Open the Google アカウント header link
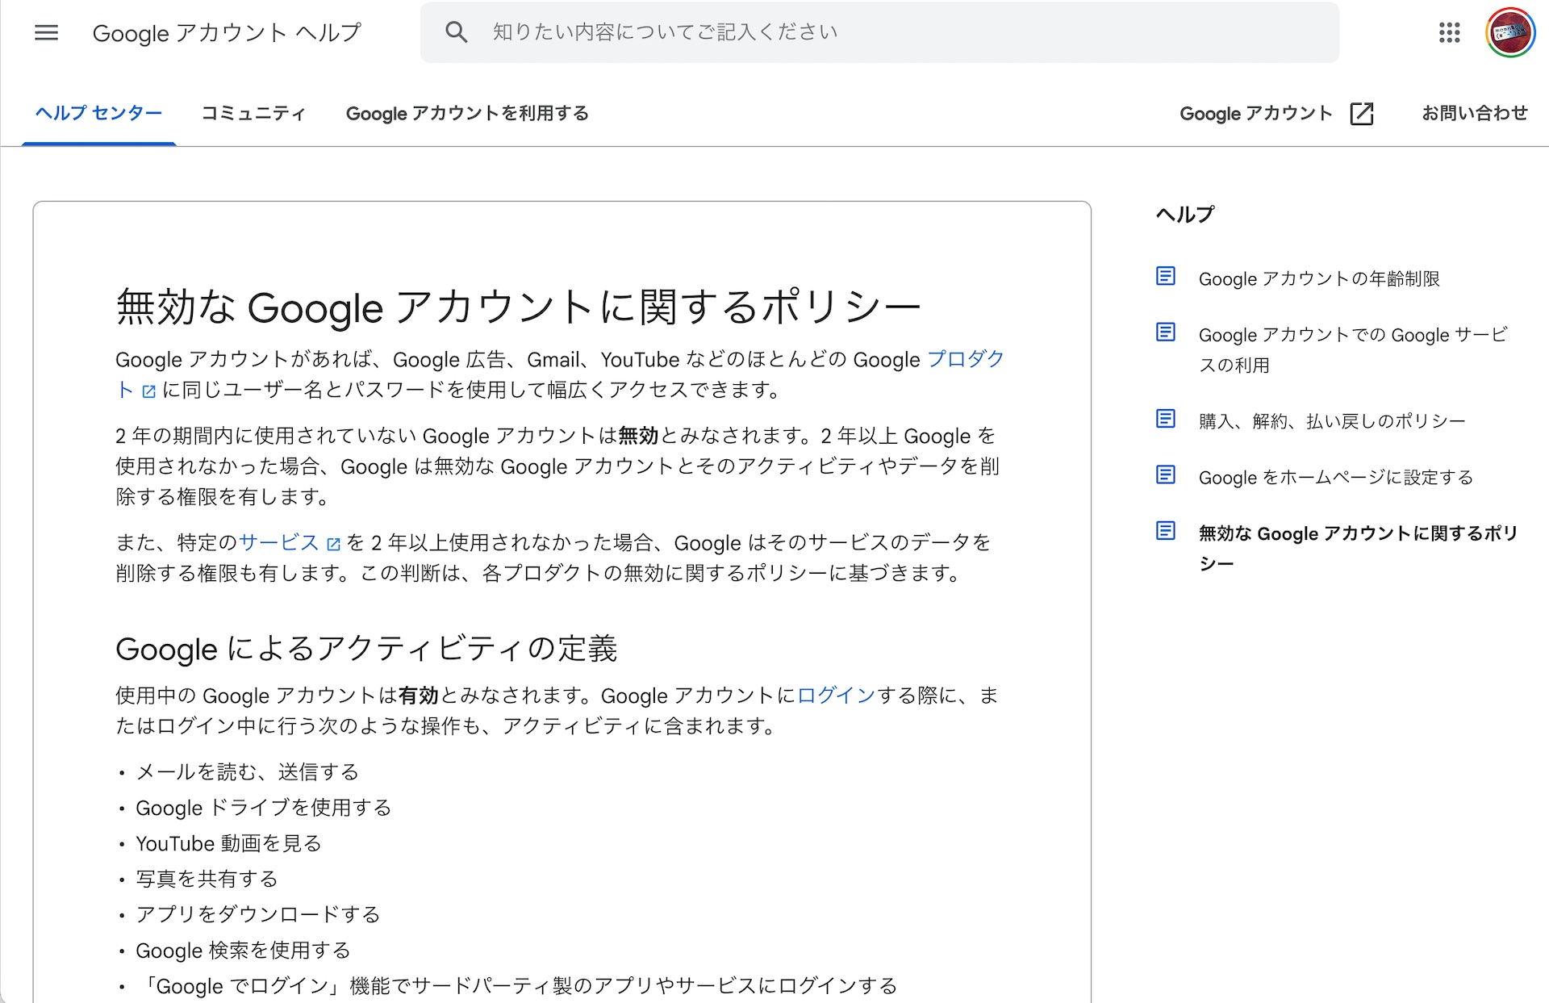The width and height of the screenshot is (1549, 1003). tap(1255, 113)
